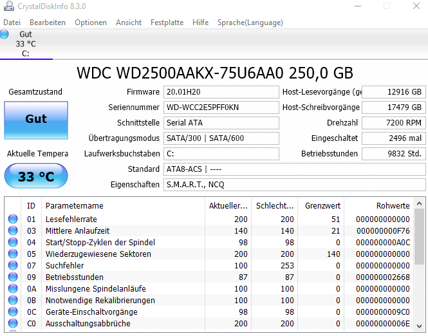This screenshot has height=336, width=428.
Task: Click the Eigenschaften field S.M.A.R.T., NCQ
Action: pyautogui.click(x=295, y=185)
